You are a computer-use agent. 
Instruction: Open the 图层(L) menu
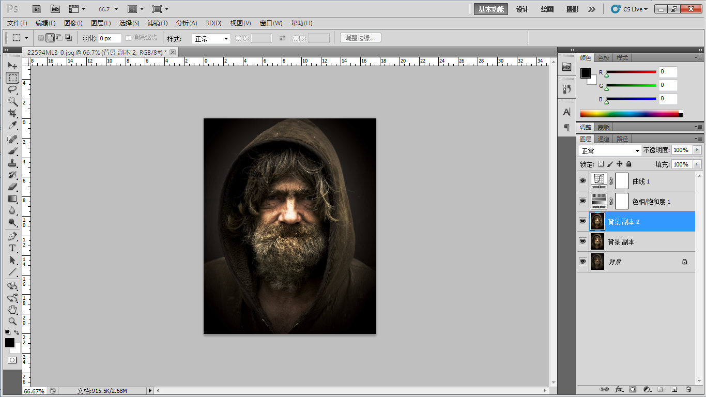pos(101,23)
